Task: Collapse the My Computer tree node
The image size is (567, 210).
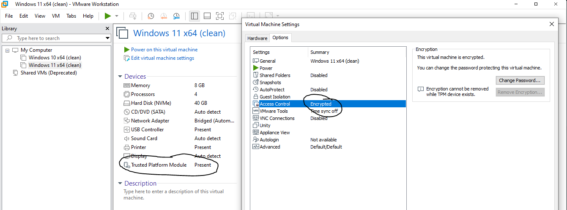Action: click(7, 50)
